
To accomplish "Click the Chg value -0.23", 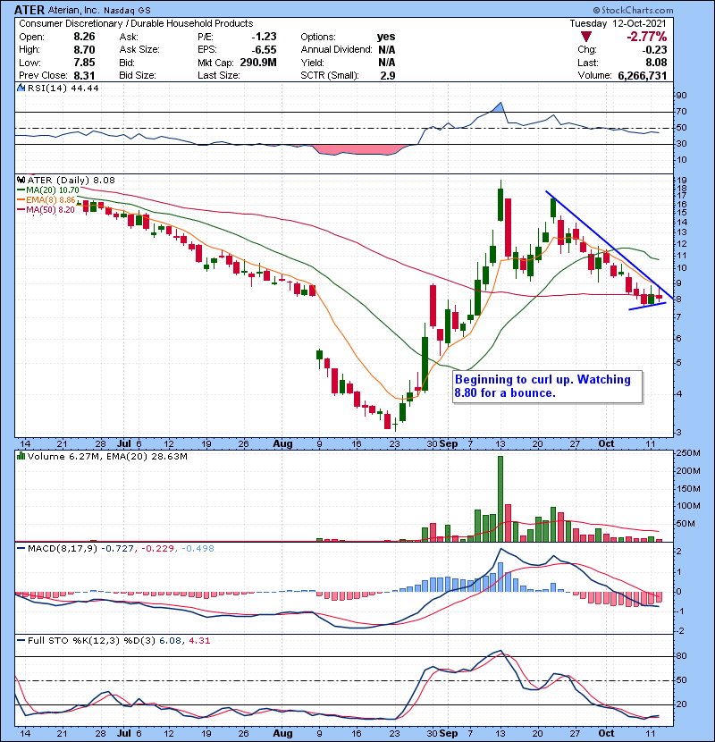I will point(654,50).
